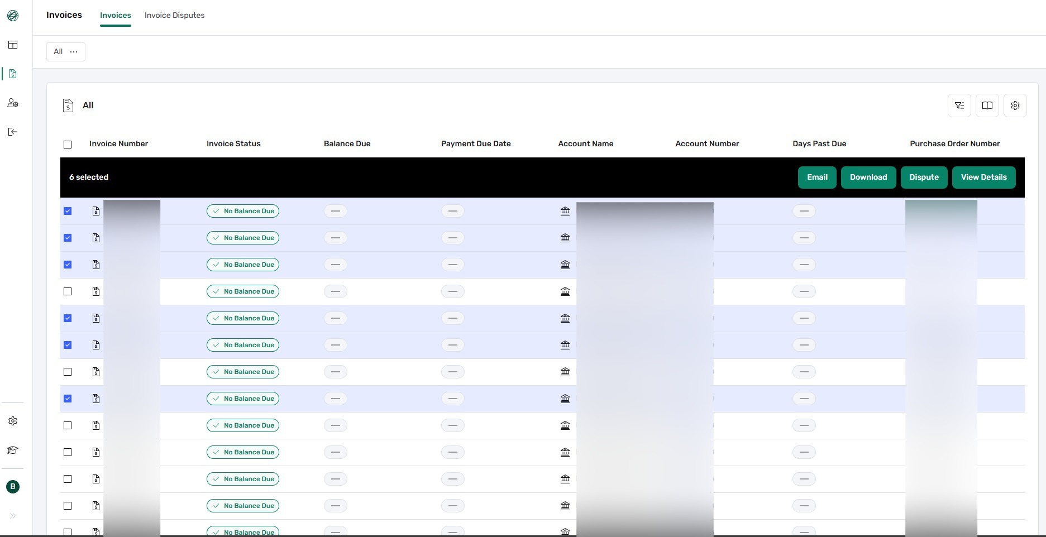Click the Payment Due Date column header
The image size is (1046, 537).
pyautogui.click(x=476, y=144)
